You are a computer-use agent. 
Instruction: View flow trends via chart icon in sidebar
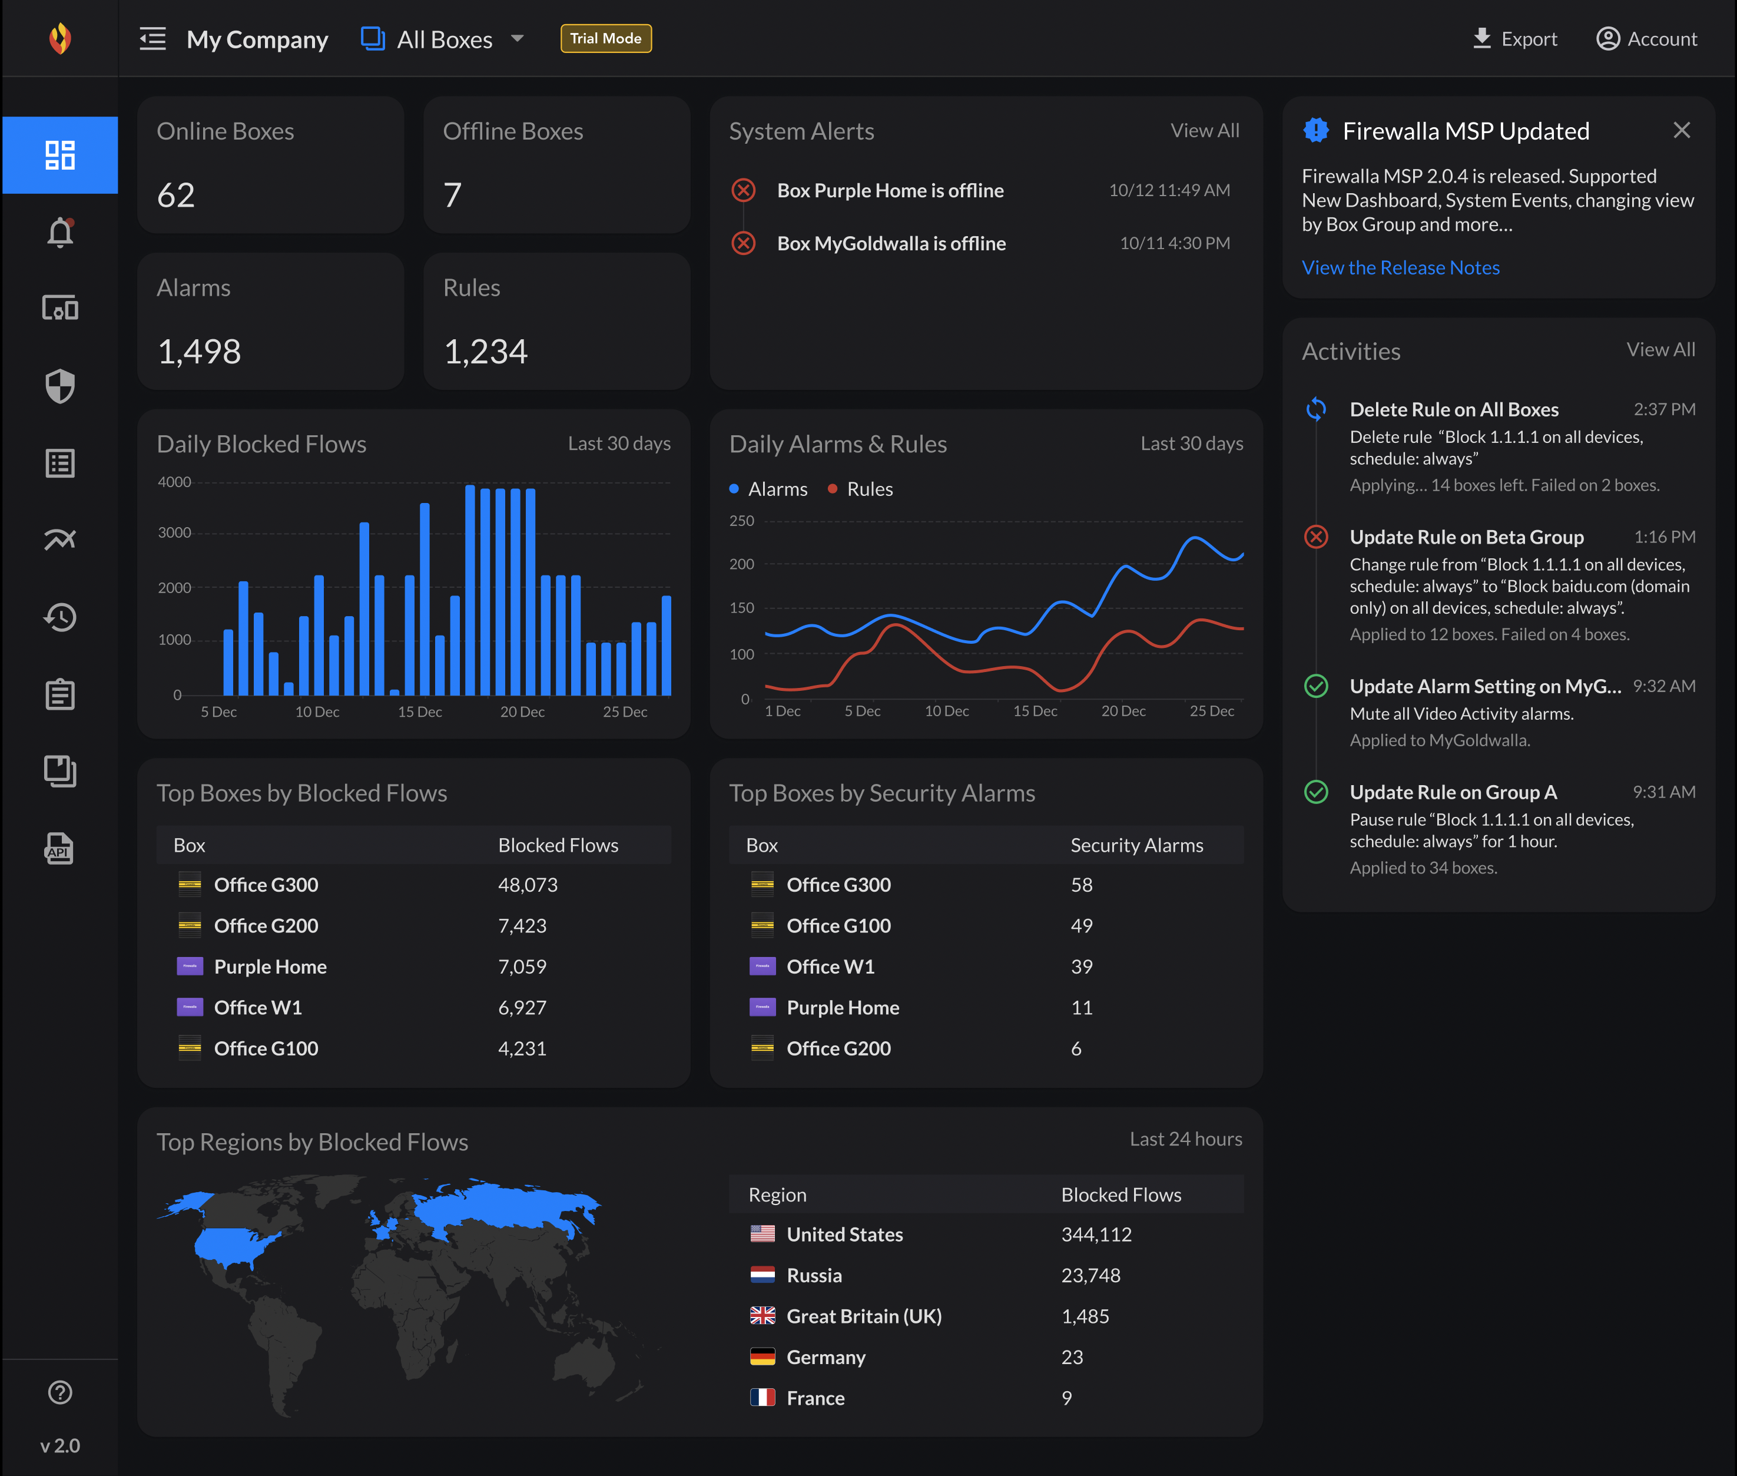(x=59, y=540)
